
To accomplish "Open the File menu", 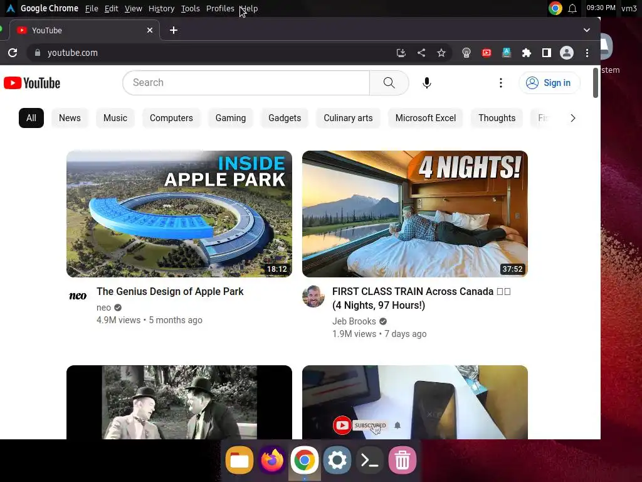I will [92, 9].
